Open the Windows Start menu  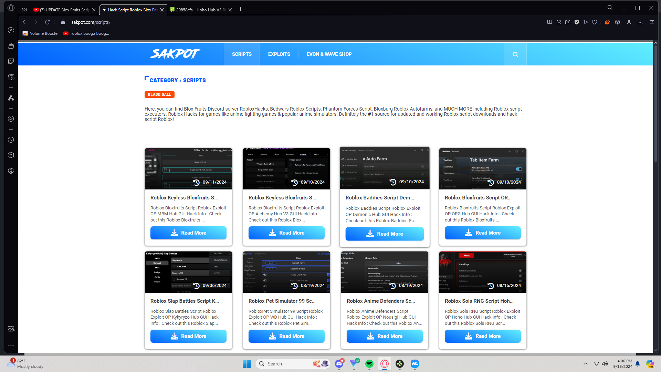[x=247, y=364]
